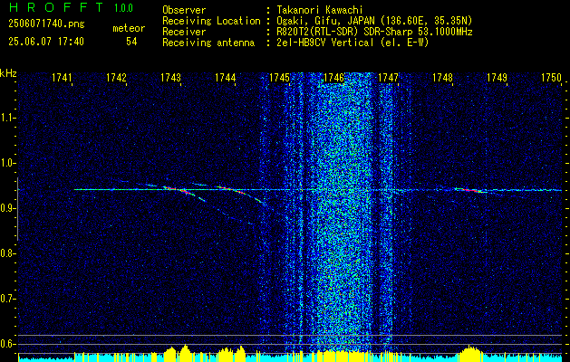Click the 0.6 frequency axis label

(8, 344)
